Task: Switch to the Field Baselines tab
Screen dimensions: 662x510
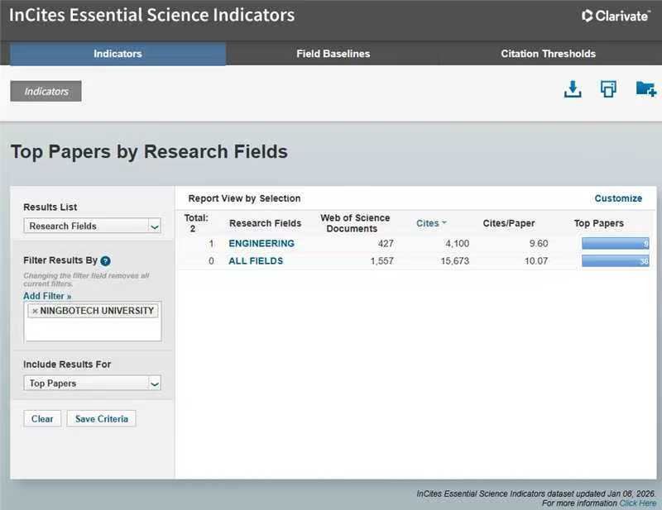Action: (333, 54)
